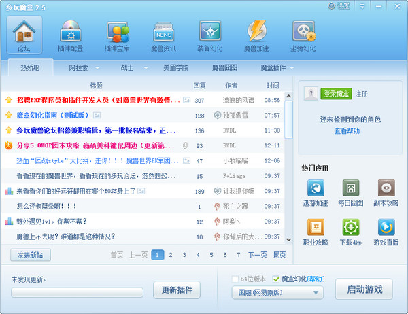The height and width of the screenshot is (314, 408).
Task: Uncheck the 魔盒幻化 checkbox
Action: pyautogui.click(x=276, y=279)
